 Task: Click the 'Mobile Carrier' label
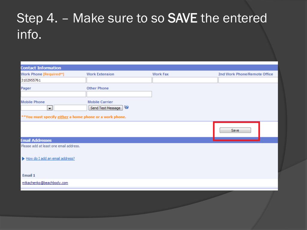tap(100, 102)
